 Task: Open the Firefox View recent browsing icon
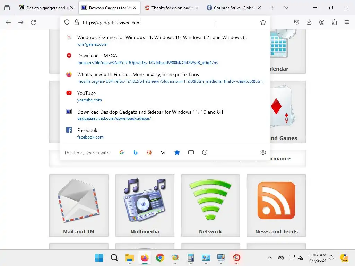click(7, 8)
